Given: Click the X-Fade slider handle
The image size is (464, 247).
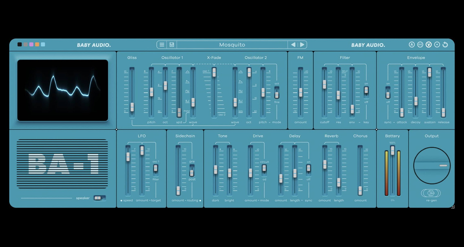Looking at the screenshot, I should tap(214, 72).
